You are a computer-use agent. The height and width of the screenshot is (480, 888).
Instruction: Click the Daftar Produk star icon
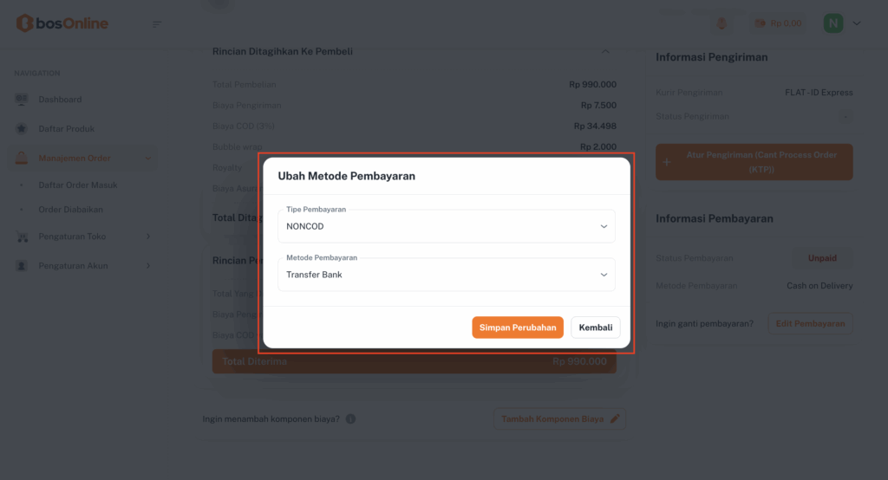(22, 129)
